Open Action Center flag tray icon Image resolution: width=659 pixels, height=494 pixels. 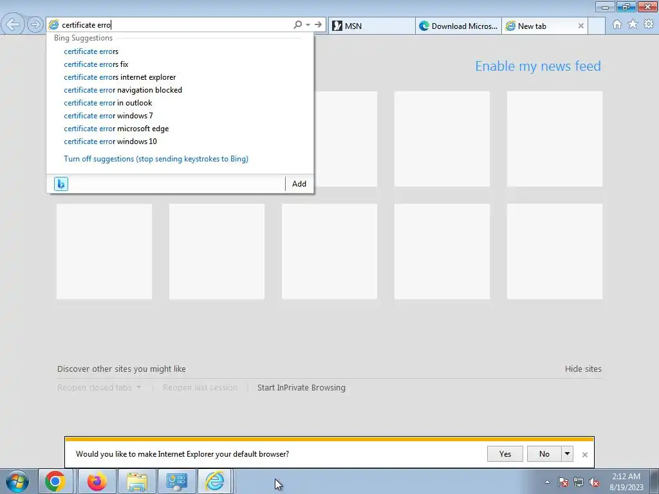pyautogui.click(x=563, y=482)
